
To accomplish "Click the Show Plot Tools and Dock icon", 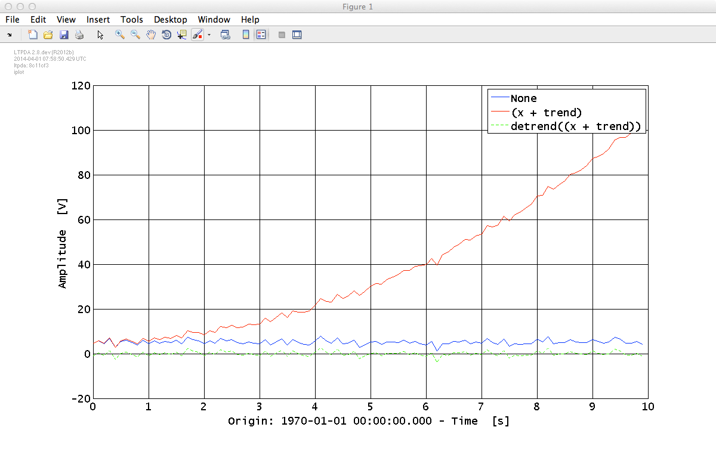I will [x=297, y=35].
